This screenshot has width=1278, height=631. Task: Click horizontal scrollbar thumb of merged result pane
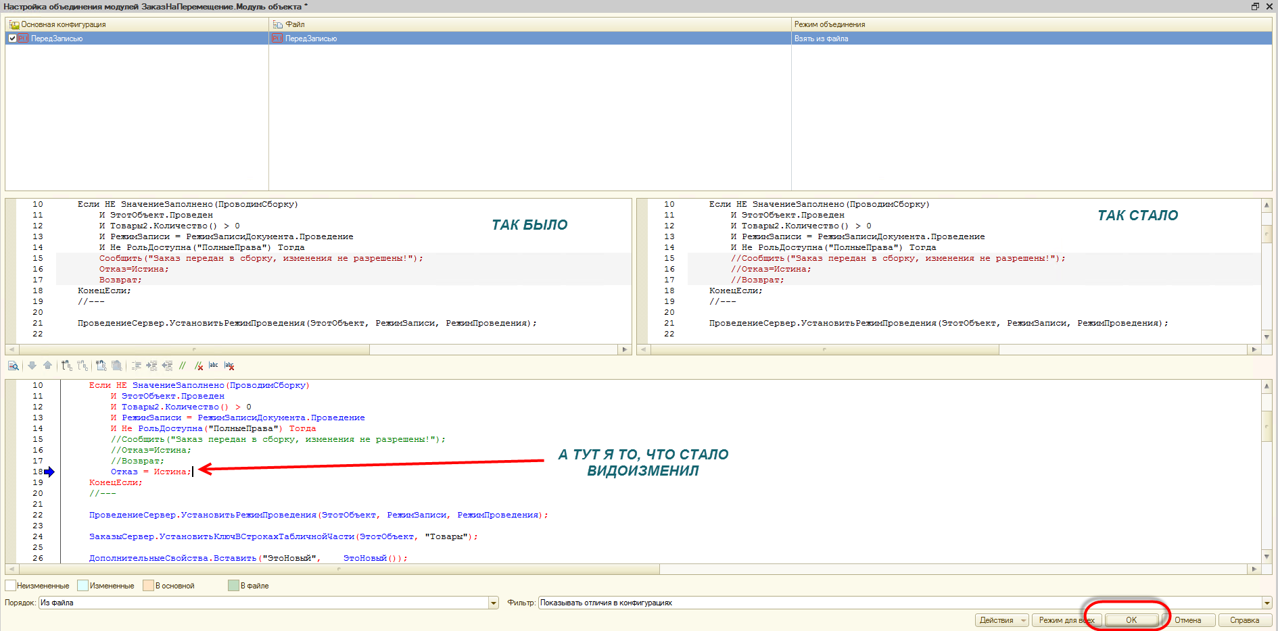tap(338, 570)
